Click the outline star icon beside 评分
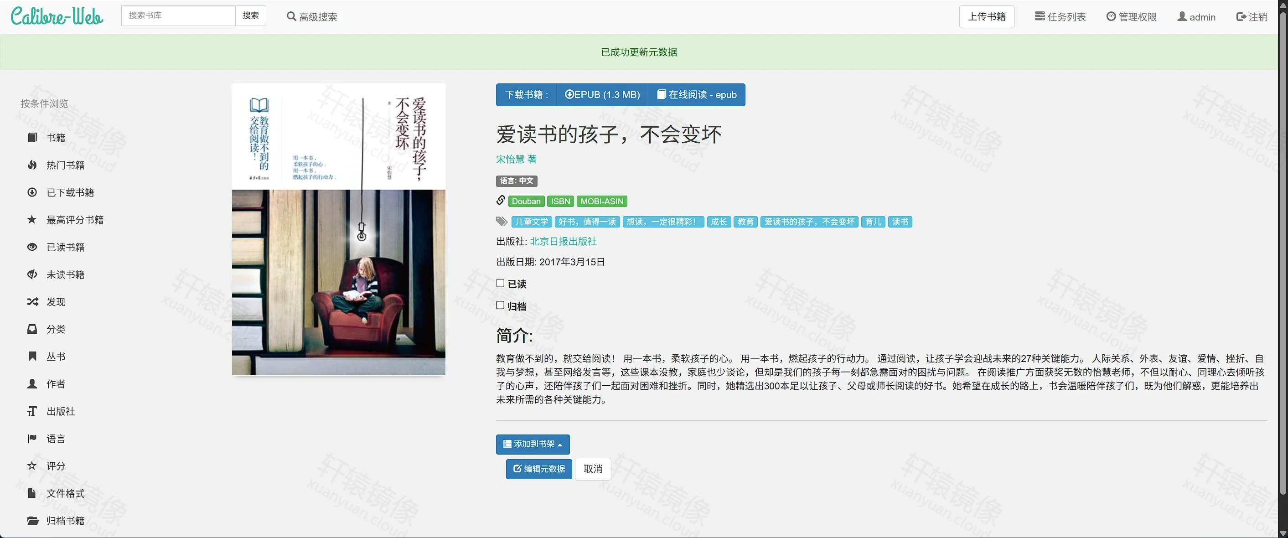The image size is (1288, 538). (32, 466)
